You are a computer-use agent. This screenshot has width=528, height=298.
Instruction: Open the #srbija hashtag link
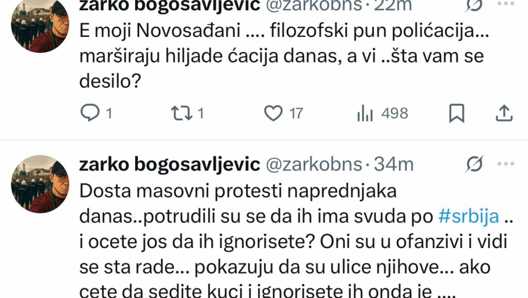click(469, 216)
